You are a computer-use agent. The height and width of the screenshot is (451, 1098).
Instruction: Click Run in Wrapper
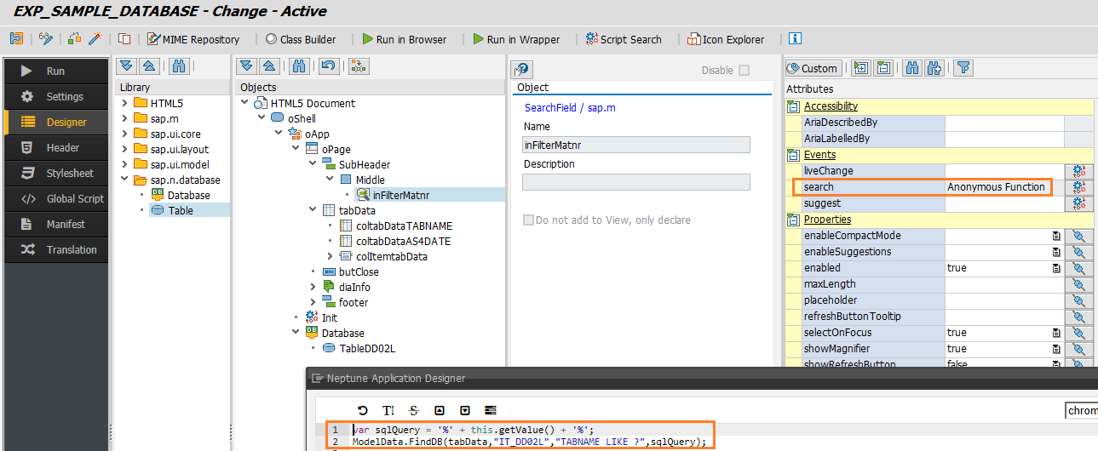coord(515,39)
